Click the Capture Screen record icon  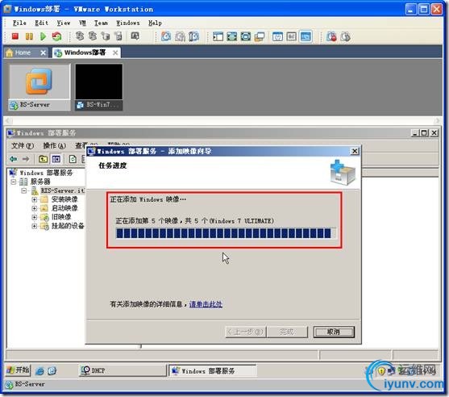point(331,36)
